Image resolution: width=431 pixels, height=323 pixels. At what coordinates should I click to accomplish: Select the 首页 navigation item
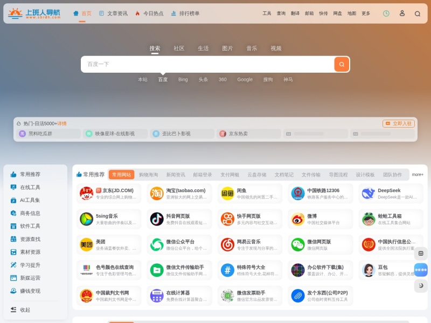coord(82,13)
